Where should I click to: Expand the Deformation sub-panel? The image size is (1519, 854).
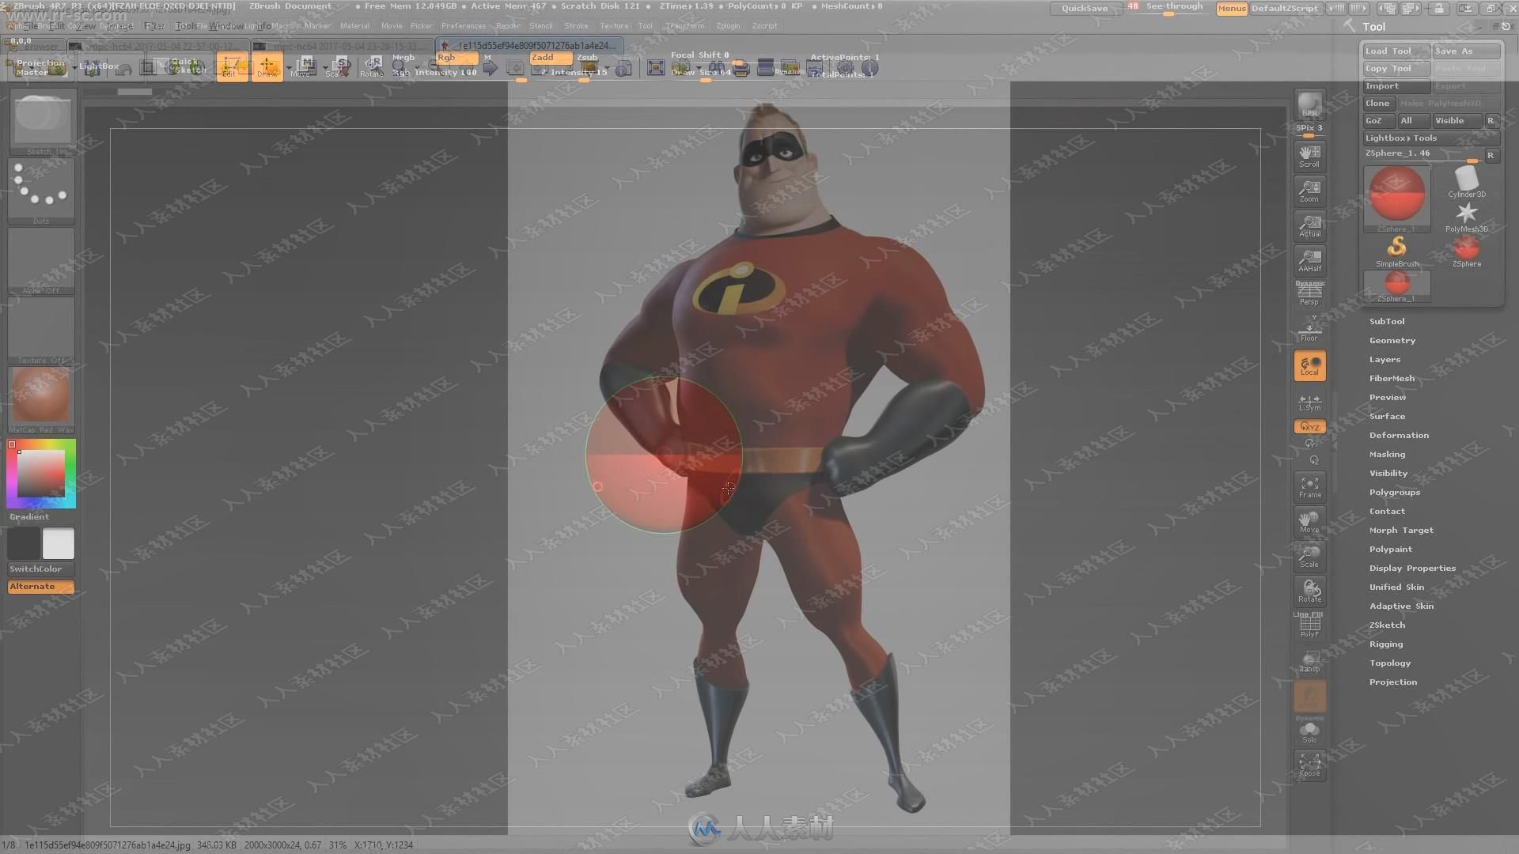click(1399, 434)
